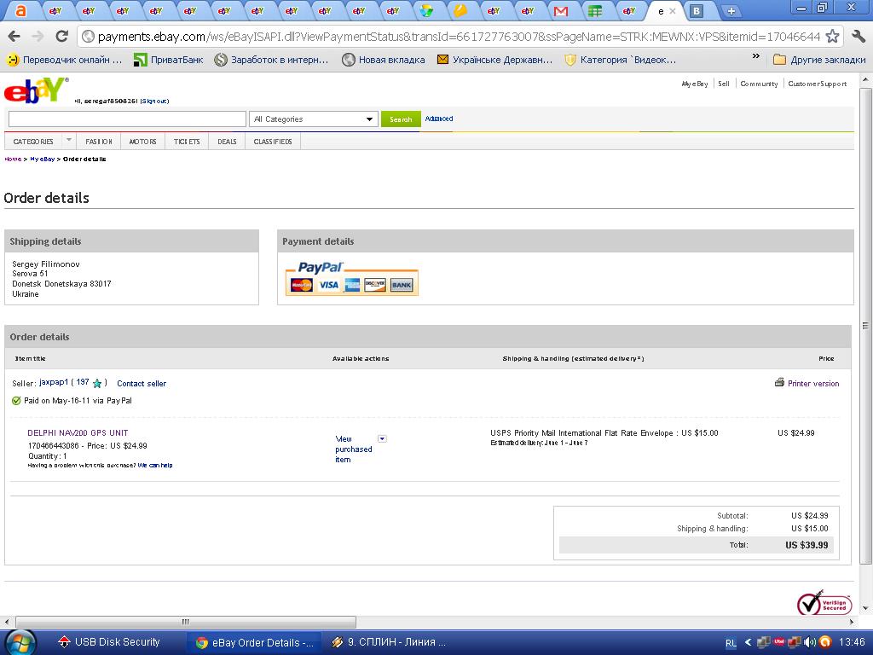This screenshot has width=873, height=655.
Task: Open the PayPal payment logo
Action: [x=351, y=279]
